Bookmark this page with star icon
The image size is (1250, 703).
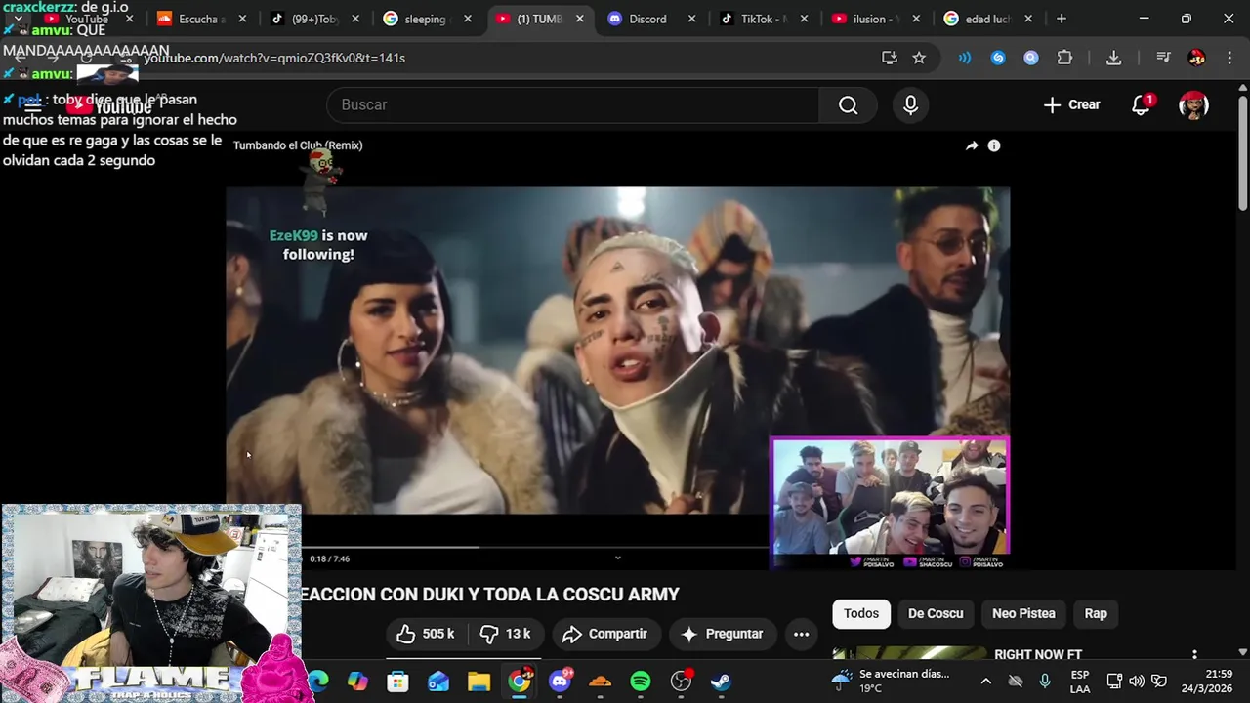click(919, 58)
